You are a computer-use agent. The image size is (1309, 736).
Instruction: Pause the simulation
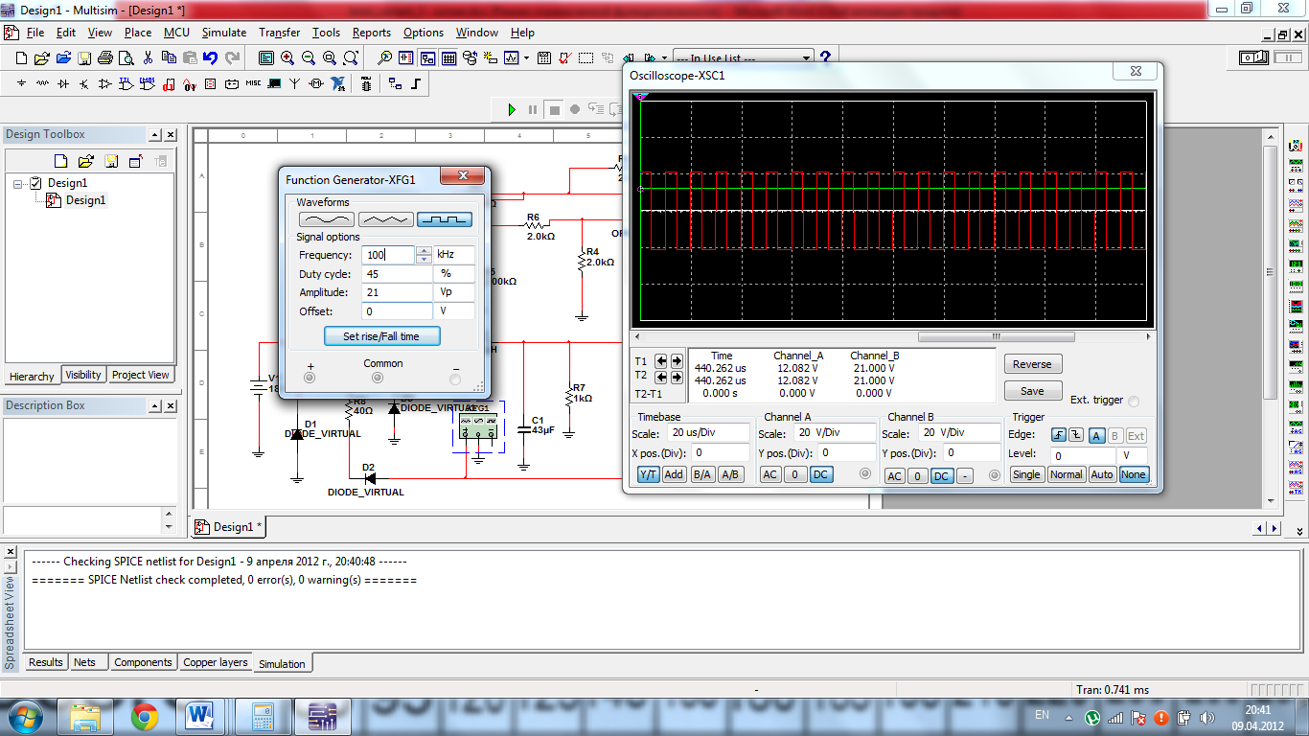tap(533, 109)
